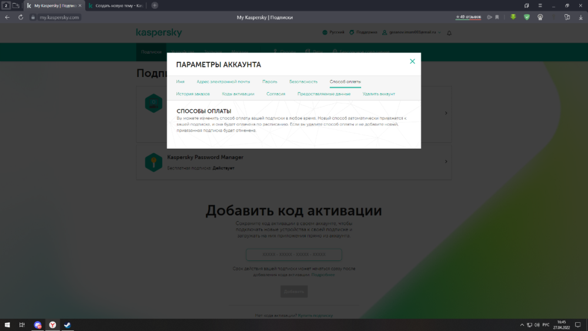Screen dimensions: 588x331
Task: Open the green download arrow extension
Action: click(x=513, y=17)
